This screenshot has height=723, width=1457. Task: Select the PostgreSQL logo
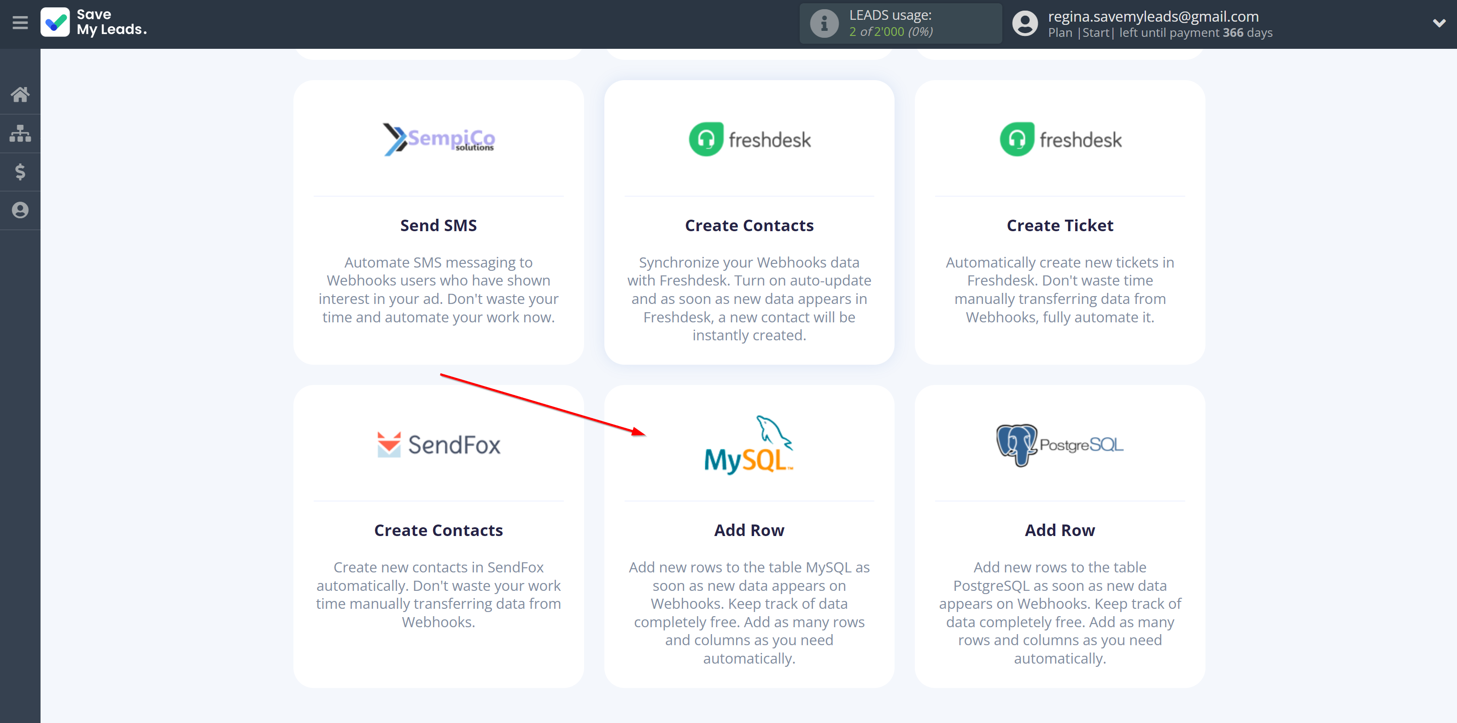click(1059, 445)
